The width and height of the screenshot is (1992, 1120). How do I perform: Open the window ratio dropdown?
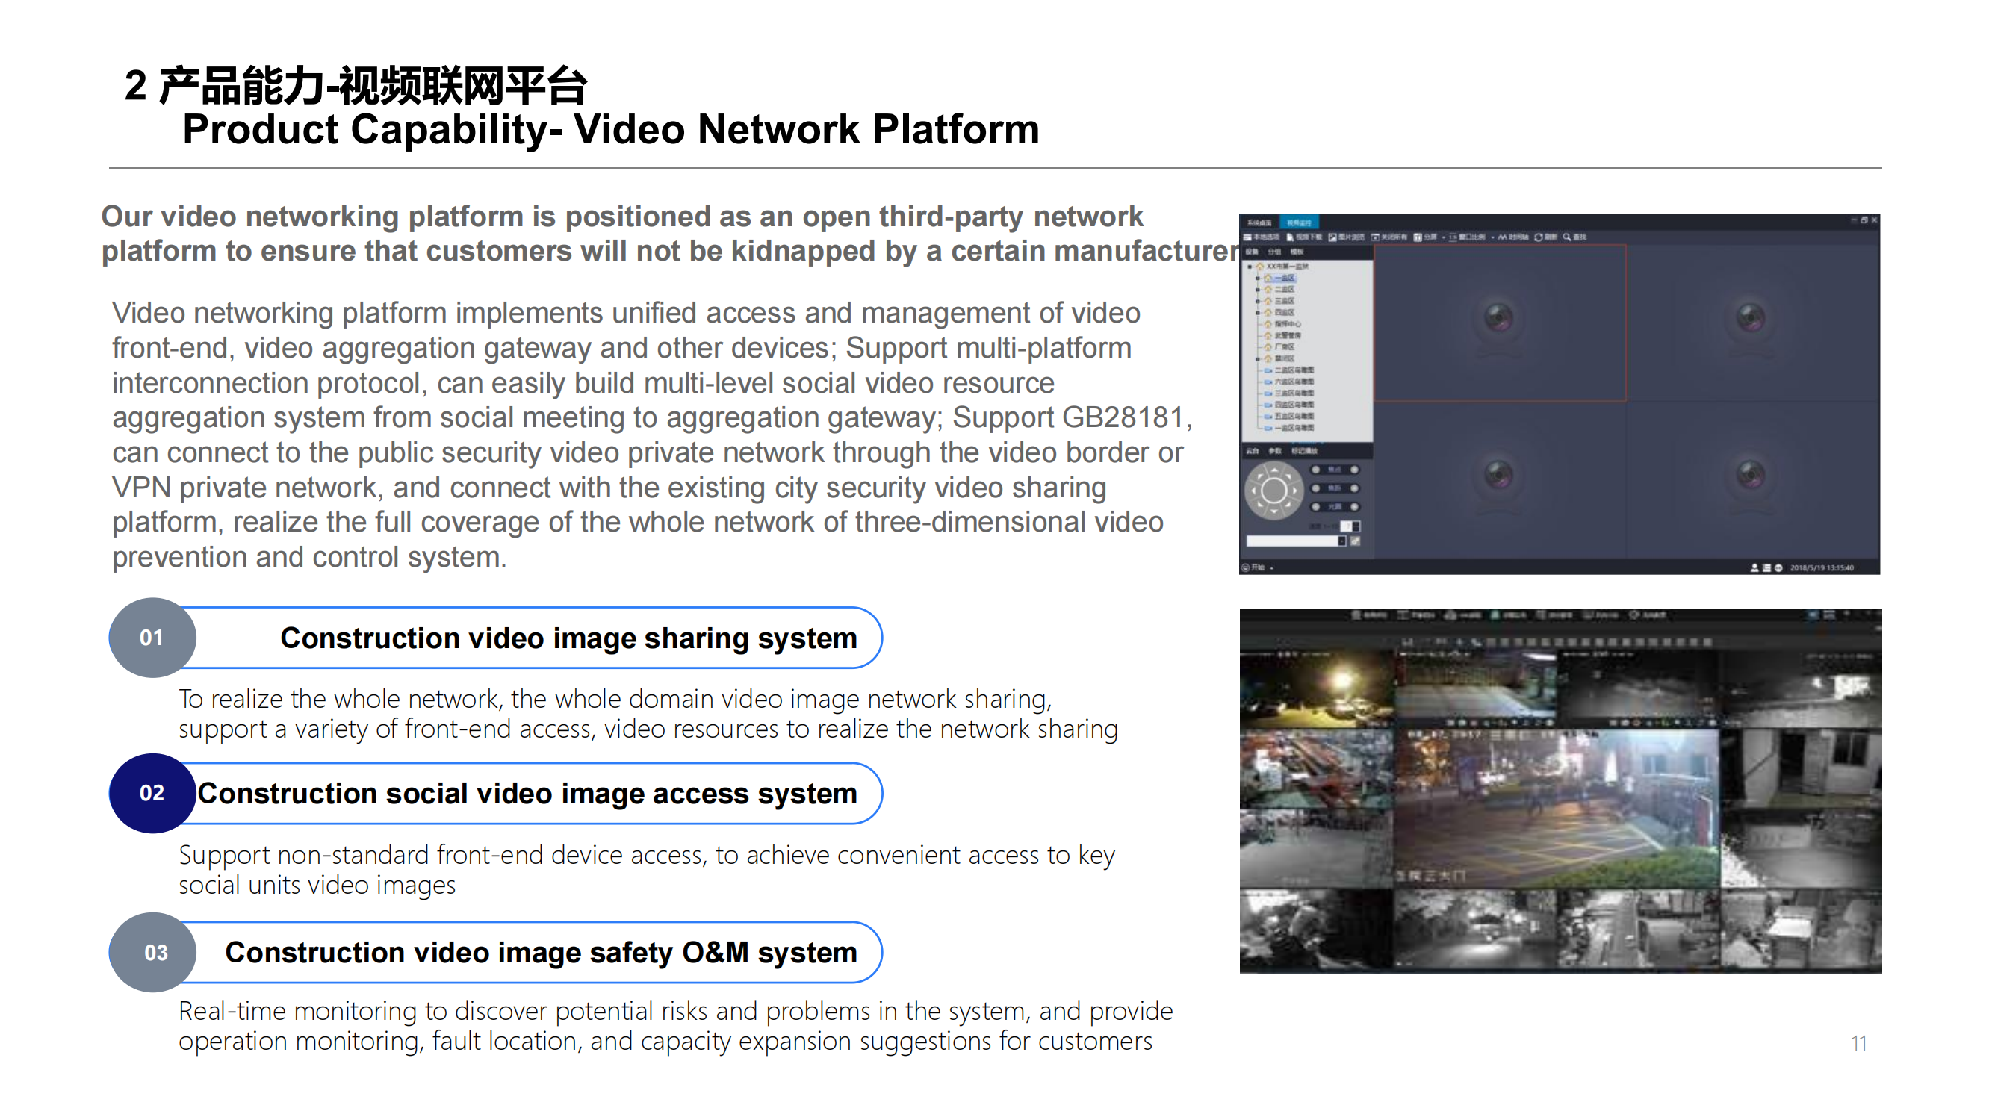click(1492, 238)
